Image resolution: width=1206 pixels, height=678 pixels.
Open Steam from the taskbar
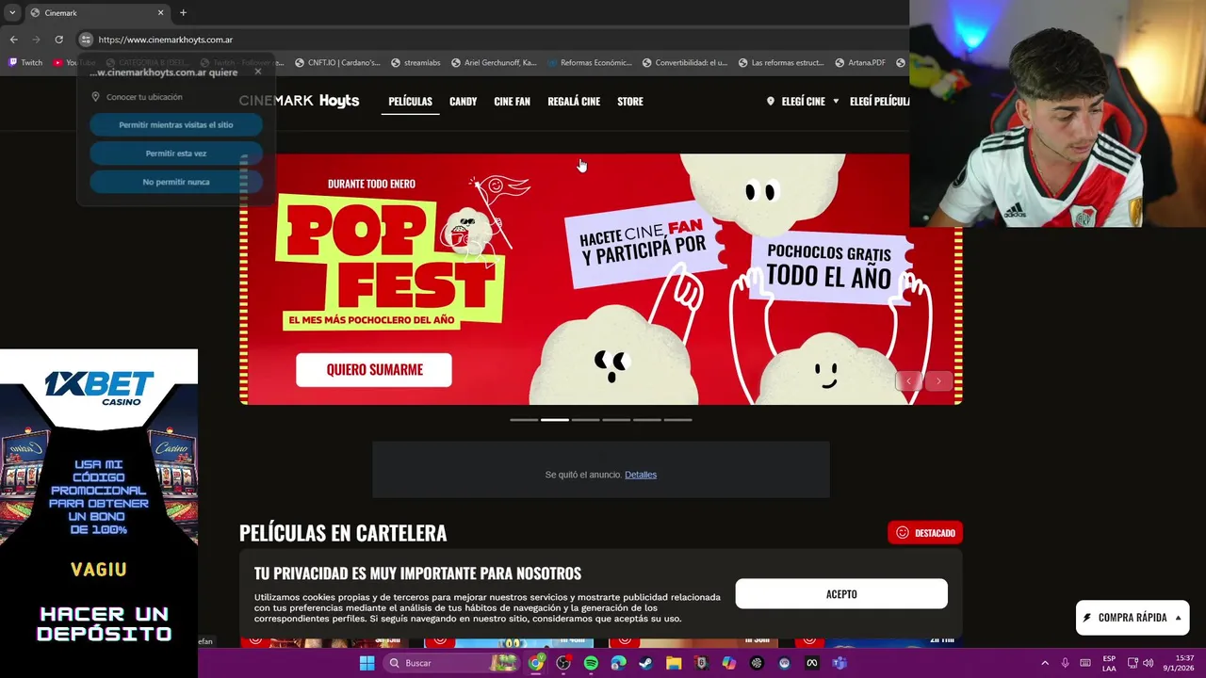[645, 663]
